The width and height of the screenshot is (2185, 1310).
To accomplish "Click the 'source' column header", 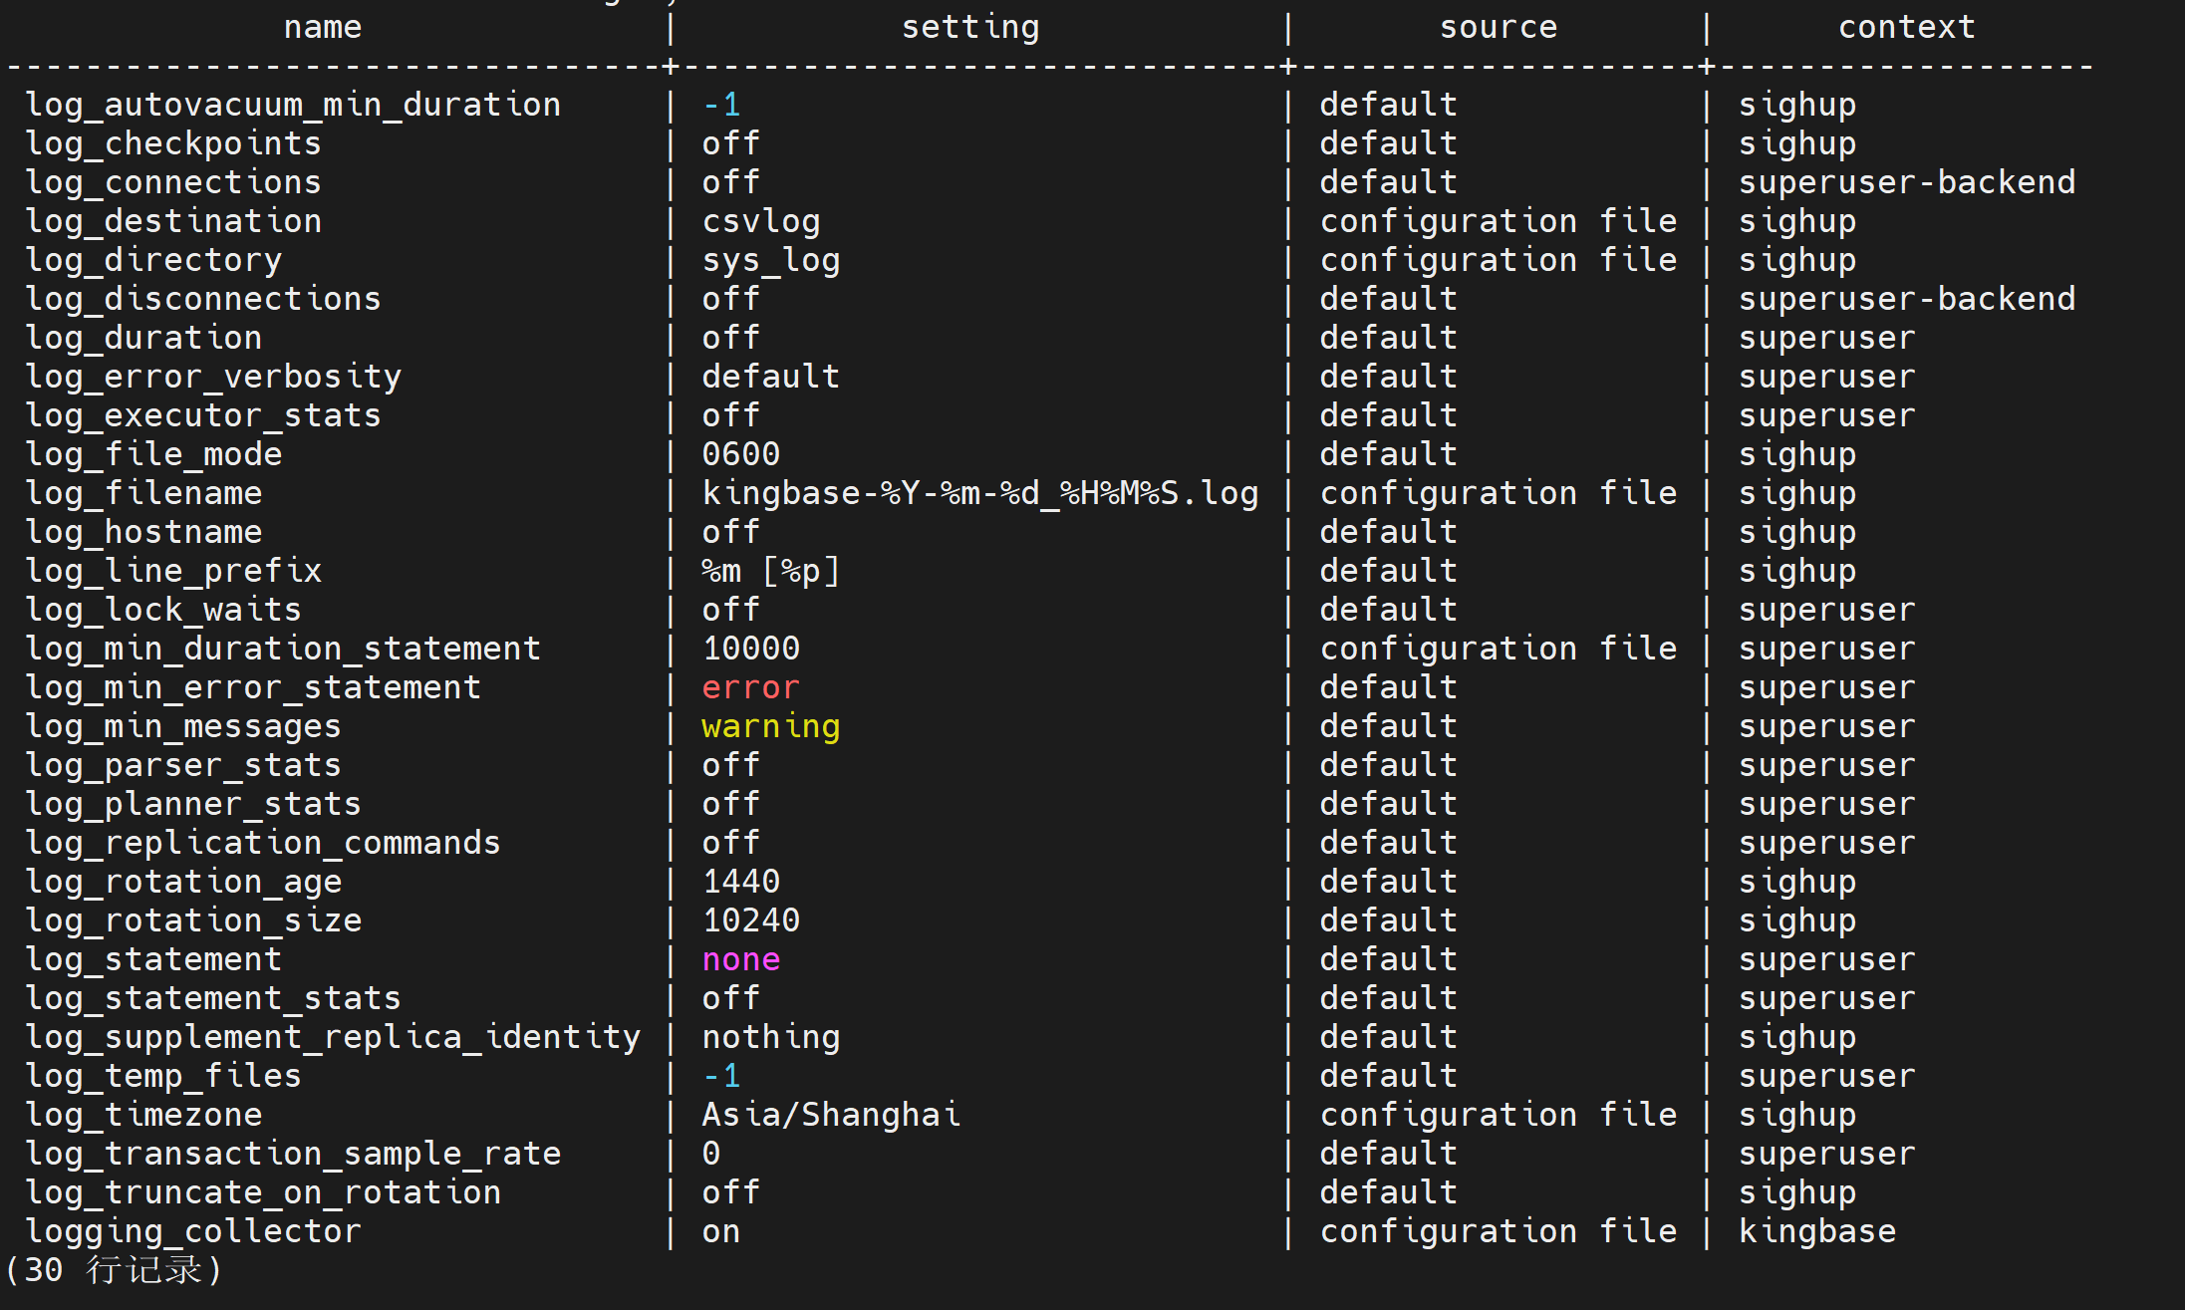I will coord(1499,28).
